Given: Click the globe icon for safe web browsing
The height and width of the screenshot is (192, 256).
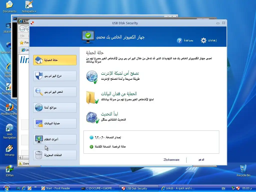Looking at the screenshot, I should click(x=92, y=77).
